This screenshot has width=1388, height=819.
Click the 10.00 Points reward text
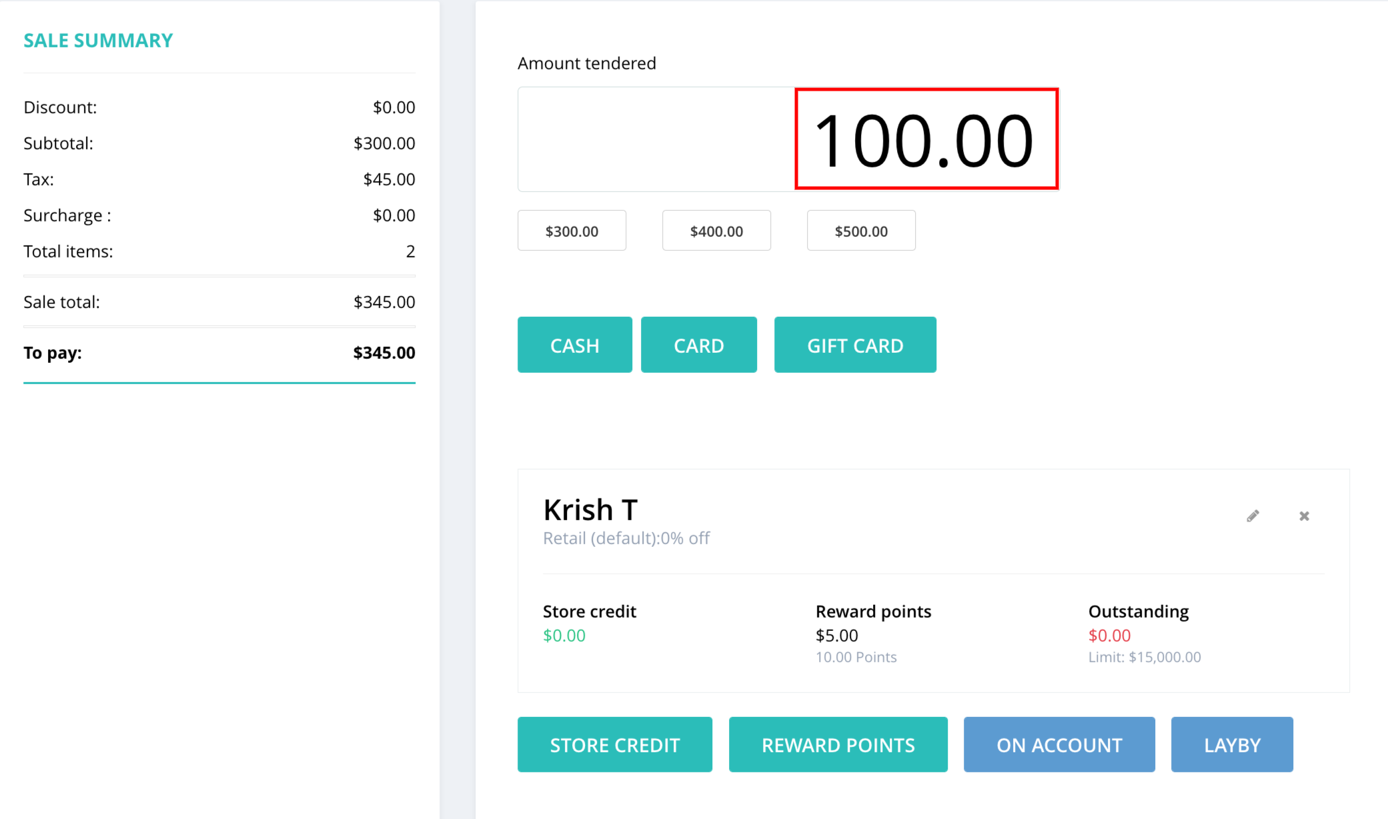(856, 657)
